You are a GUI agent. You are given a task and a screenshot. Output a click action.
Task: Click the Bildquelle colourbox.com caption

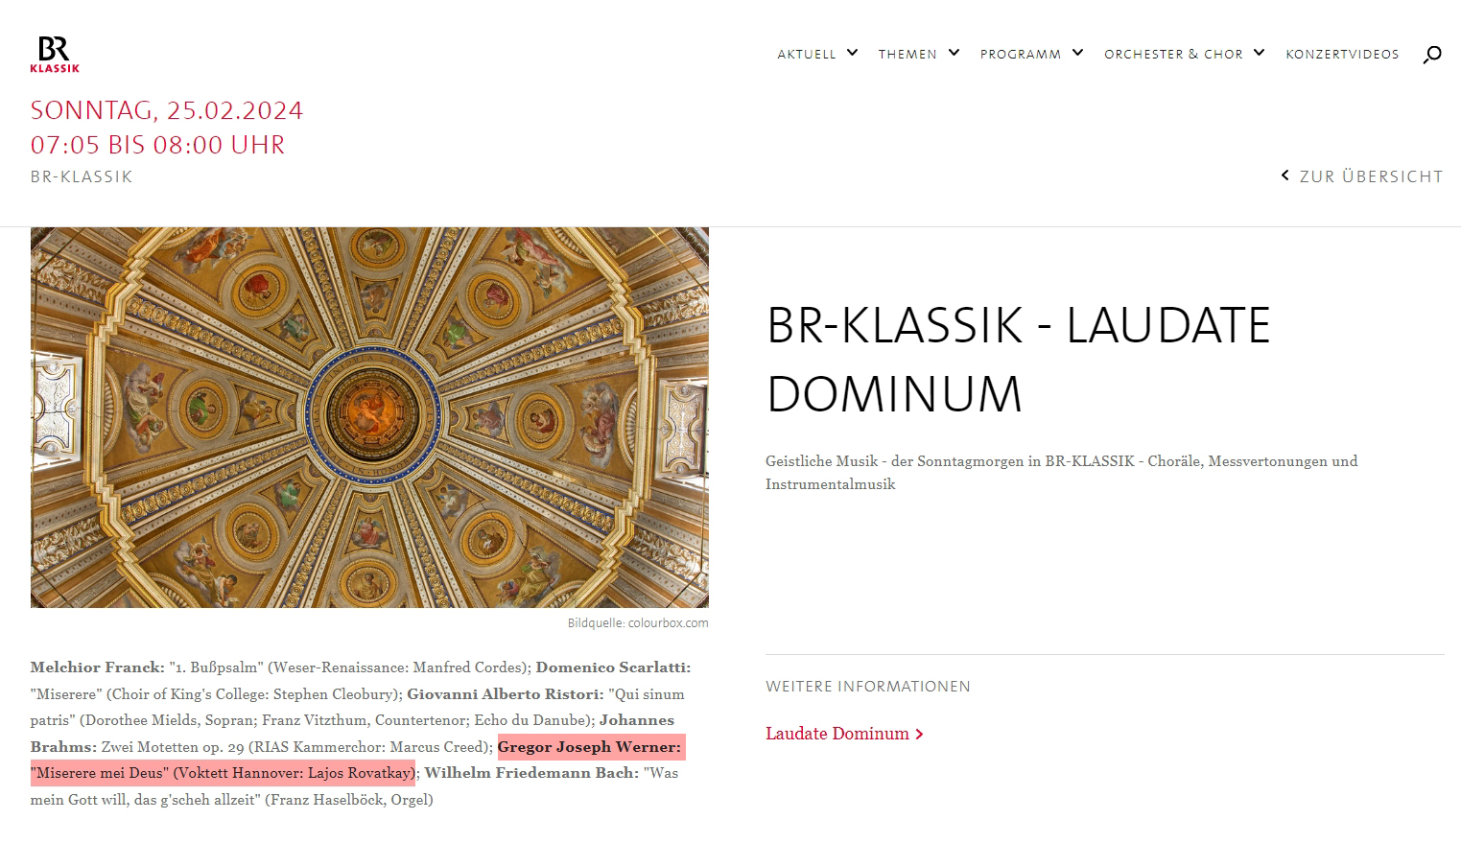(638, 623)
